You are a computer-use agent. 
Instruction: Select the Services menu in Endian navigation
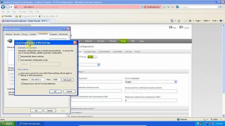(x=101, y=41)
